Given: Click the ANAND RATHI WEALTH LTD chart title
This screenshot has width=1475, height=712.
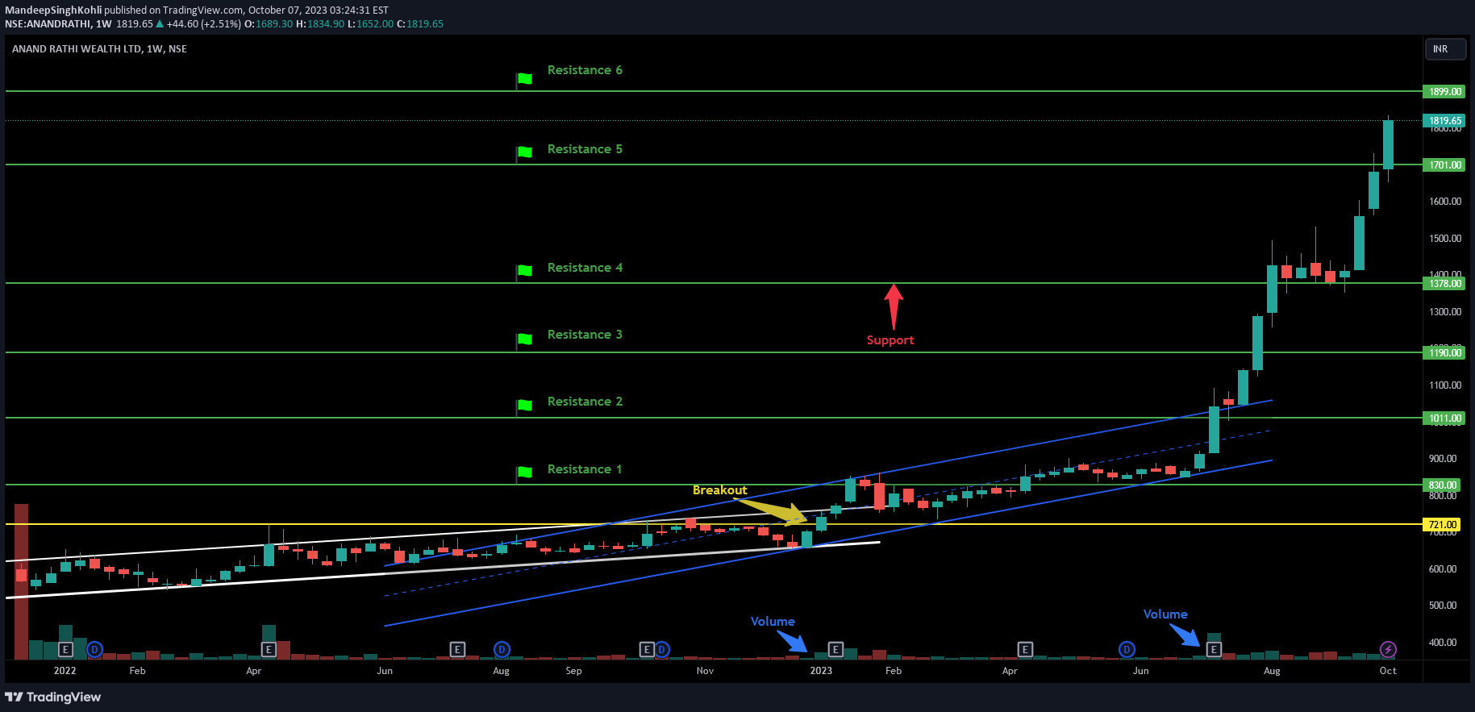Looking at the screenshot, I should [99, 49].
